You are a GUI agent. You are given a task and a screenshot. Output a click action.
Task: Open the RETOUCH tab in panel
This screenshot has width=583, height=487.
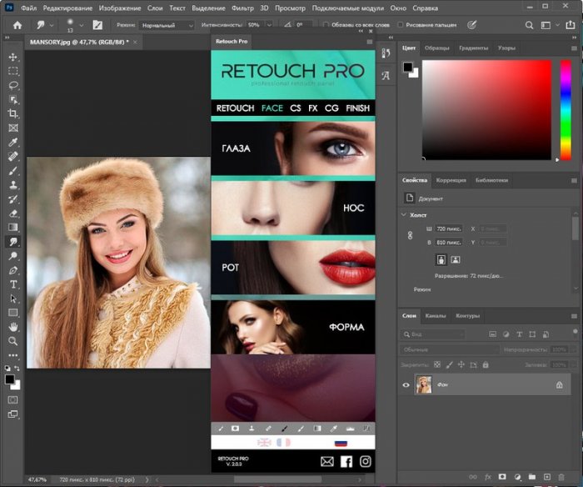click(x=236, y=108)
